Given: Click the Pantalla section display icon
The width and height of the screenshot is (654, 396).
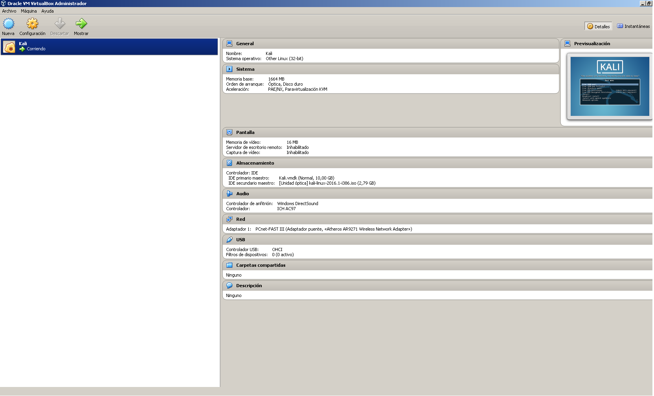Looking at the screenshot, I should click(230, 132).
